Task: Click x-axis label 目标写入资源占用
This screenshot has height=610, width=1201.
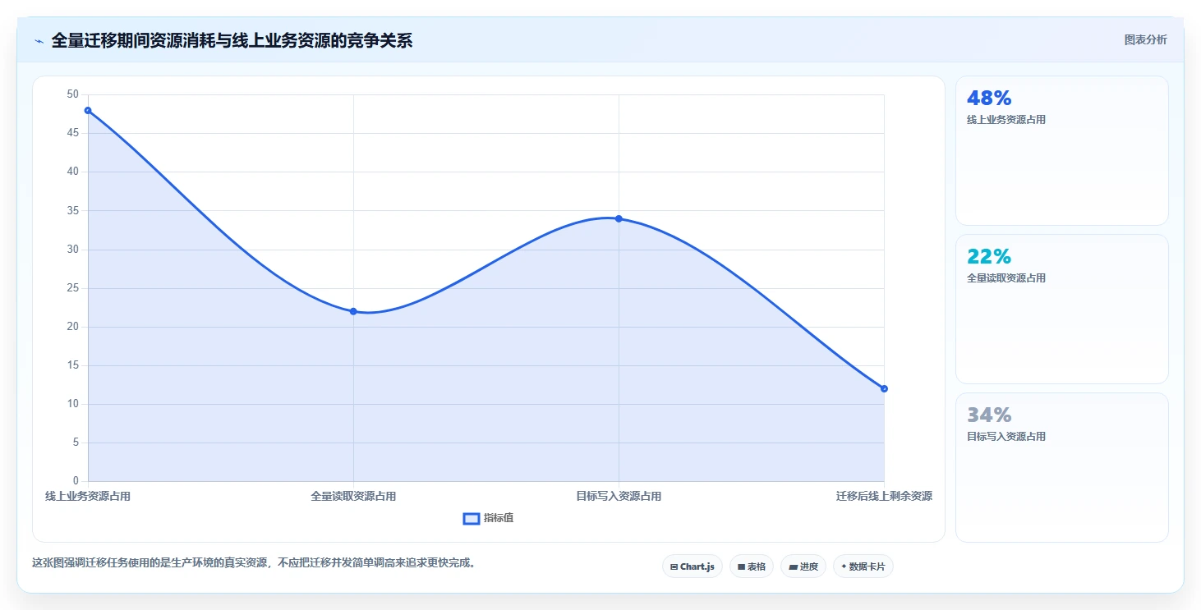Action: coord(619,496)
